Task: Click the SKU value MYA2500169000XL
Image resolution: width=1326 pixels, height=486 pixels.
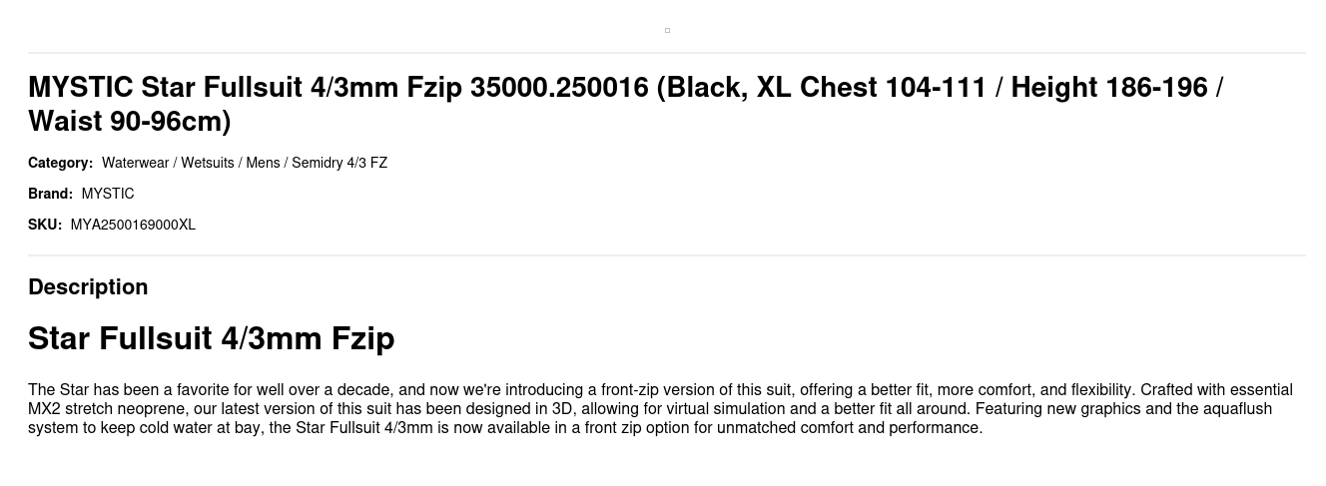Action: click(x=133, y=225)
